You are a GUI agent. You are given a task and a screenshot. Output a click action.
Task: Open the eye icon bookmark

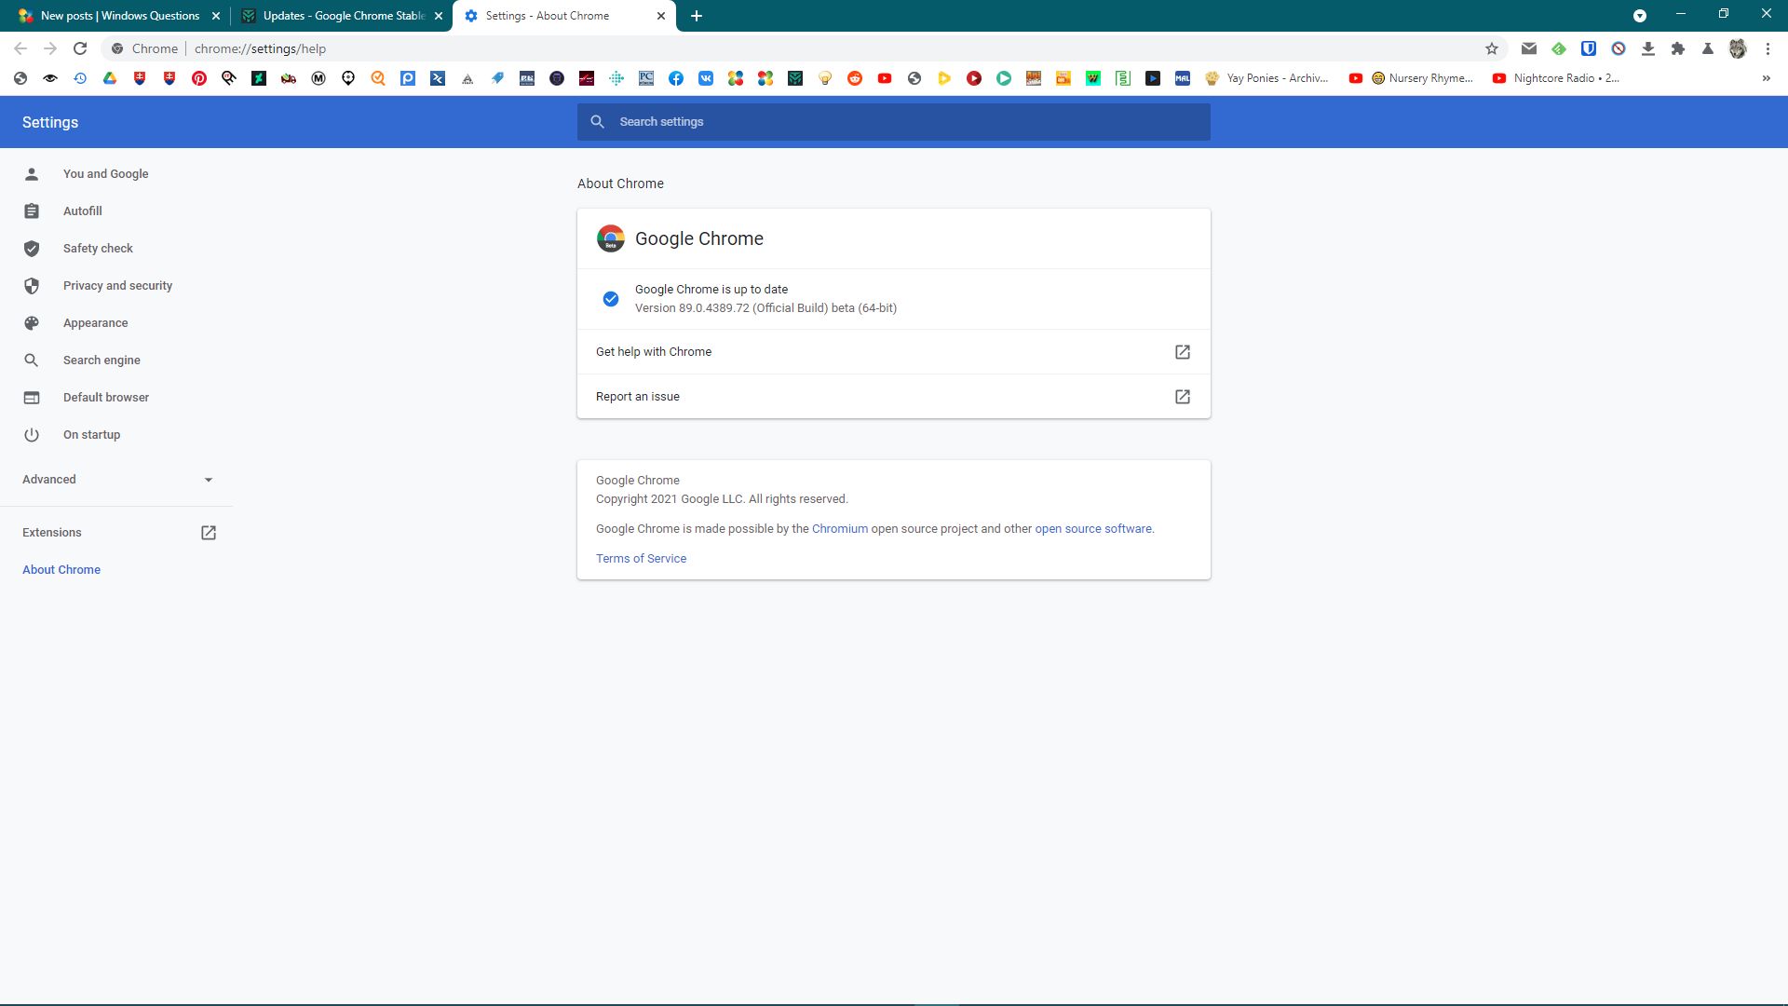point(50,78)
